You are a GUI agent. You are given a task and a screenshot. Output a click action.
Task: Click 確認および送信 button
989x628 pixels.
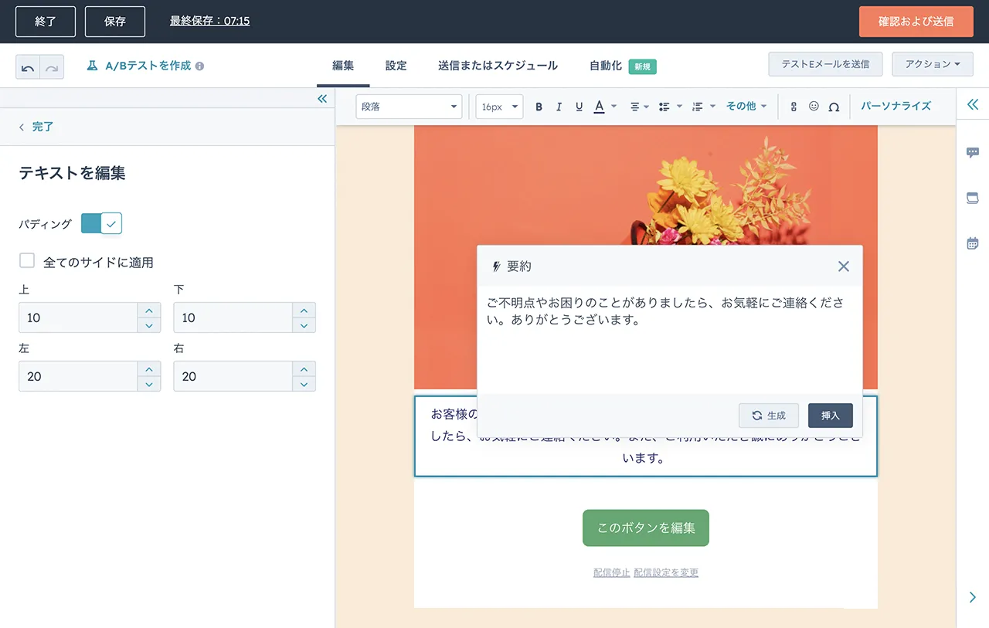916,22
